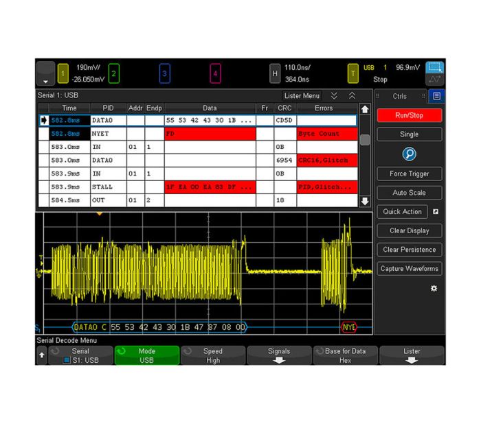The height and width of the screenshot is (439, 481).
Task: Select the zoom box drawing tool
Action: (x=435, y=67)
